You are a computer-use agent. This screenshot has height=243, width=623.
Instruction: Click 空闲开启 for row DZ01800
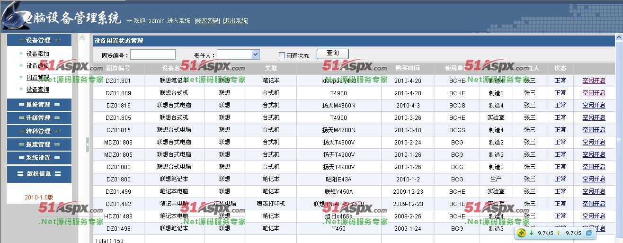594,179
